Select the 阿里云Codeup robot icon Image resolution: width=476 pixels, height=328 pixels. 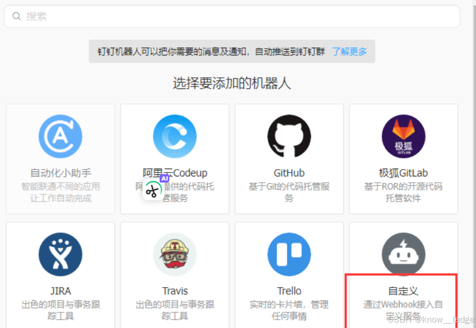click(175, 137)
